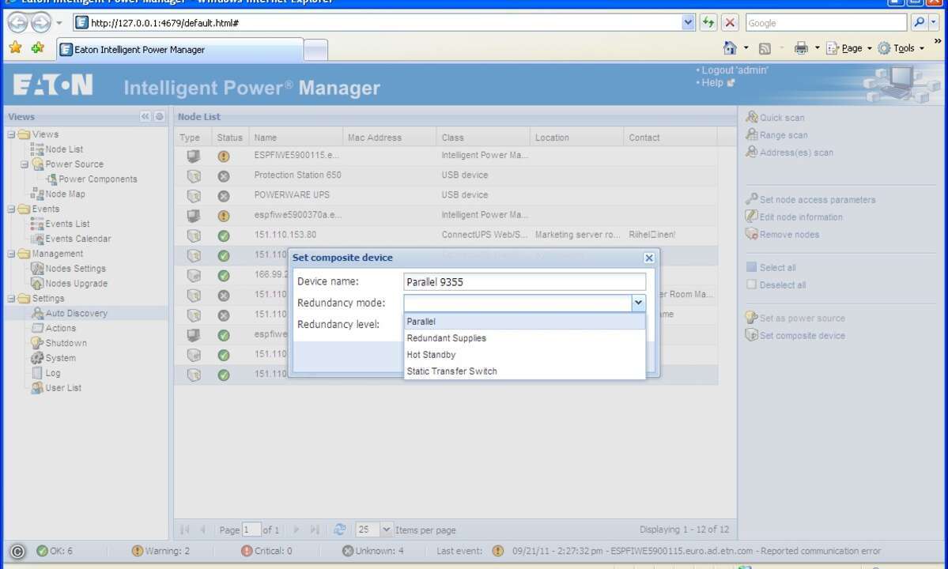Open Events List view
This screenshot has width=948, height=569.
(x=67, y=224)
